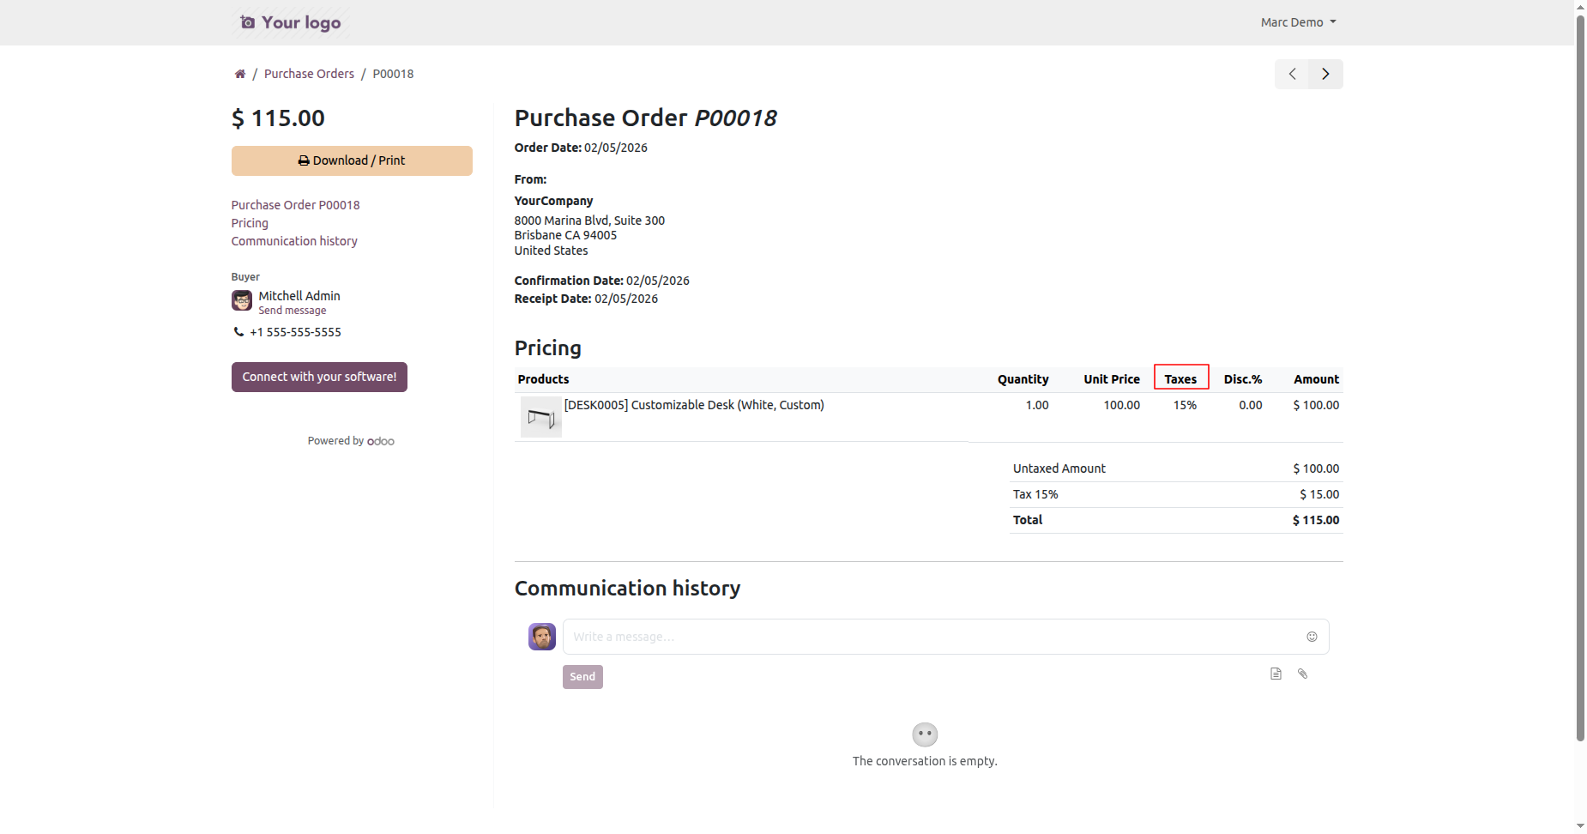Go to previous purchase order arrow
The image size is (1587, 834).
1292,74
